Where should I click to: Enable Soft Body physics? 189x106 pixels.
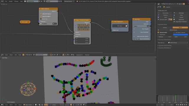point(181,13)
